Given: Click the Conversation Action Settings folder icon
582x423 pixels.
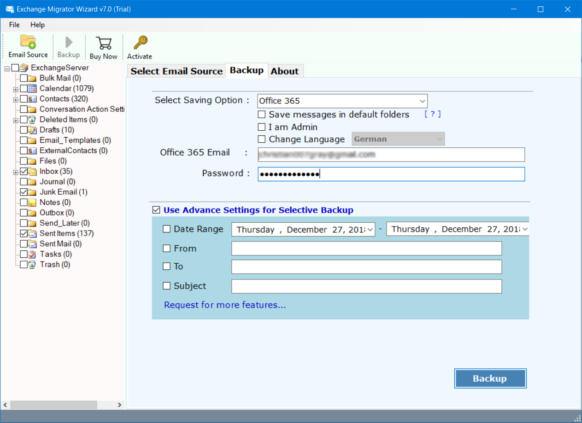Looking at the screenshot, I should [x=32, y=109].
